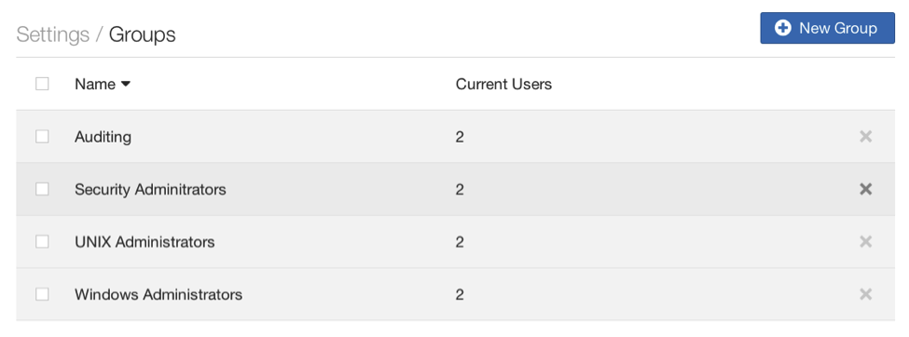Toggle sort arrow next to Name
Screen dimensions: 909x337
click(125, 85)
